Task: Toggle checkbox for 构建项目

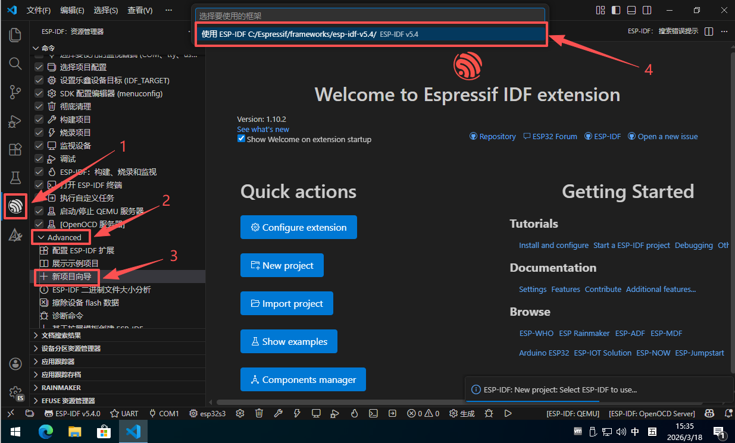Action: tap(39, 120)
